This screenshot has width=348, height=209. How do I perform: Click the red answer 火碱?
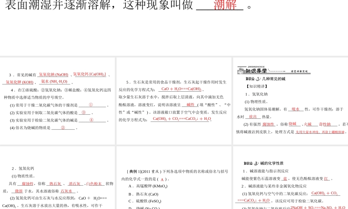[x=308, y=124]
